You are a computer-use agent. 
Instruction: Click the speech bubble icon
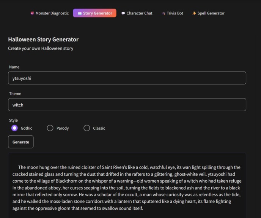click(123, 13)
